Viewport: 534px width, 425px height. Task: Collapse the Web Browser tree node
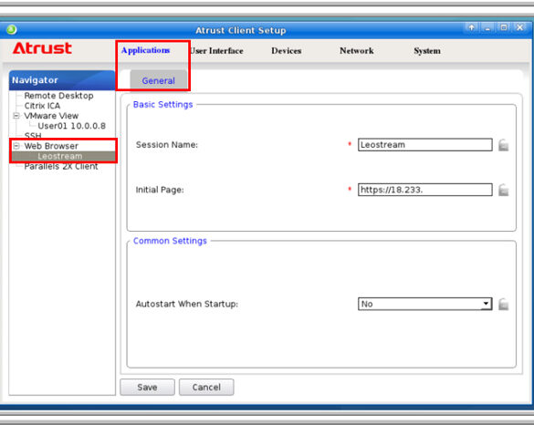(16, 146)
